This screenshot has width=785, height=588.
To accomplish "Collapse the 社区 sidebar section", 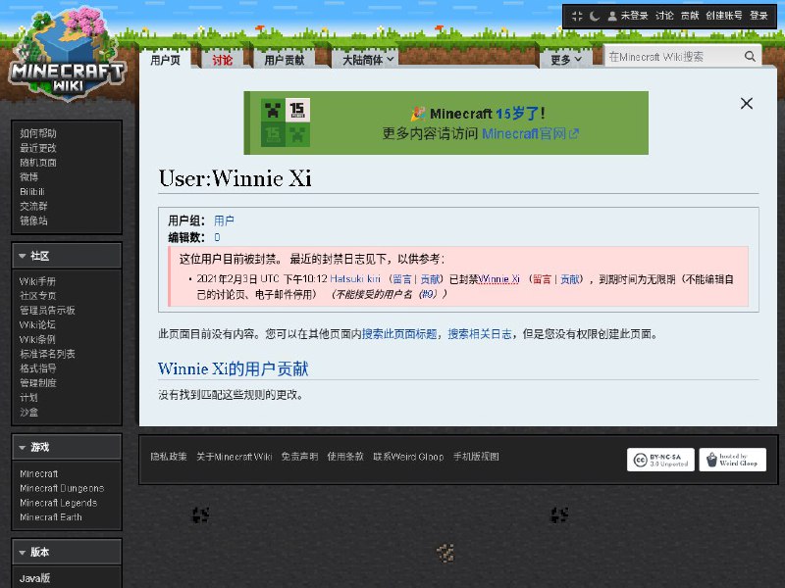I will point(22,256).
